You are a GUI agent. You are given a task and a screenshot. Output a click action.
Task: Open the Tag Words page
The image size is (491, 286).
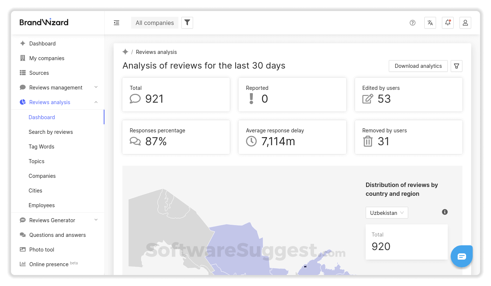point(41,146)
